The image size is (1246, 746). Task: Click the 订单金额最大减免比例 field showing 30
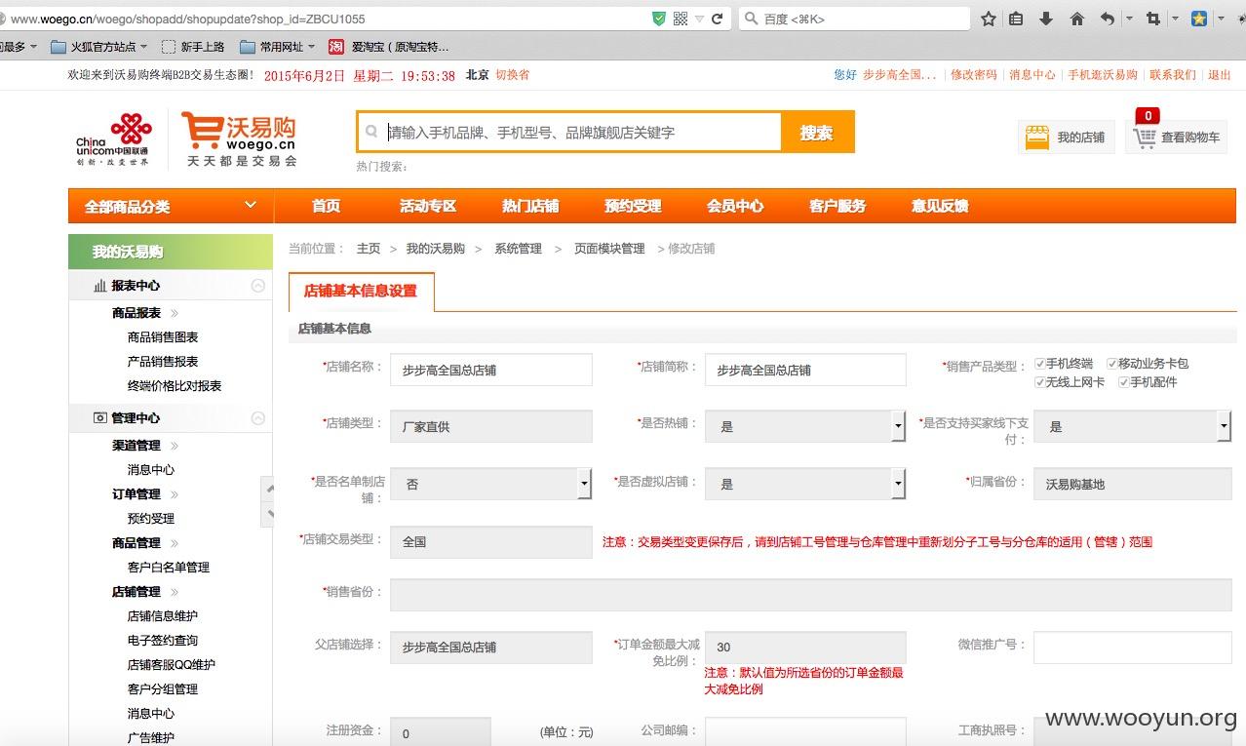(x=805, y=648)
